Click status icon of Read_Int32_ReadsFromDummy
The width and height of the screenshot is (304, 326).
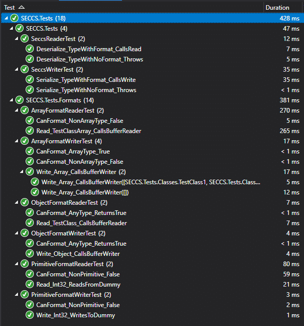30,284
